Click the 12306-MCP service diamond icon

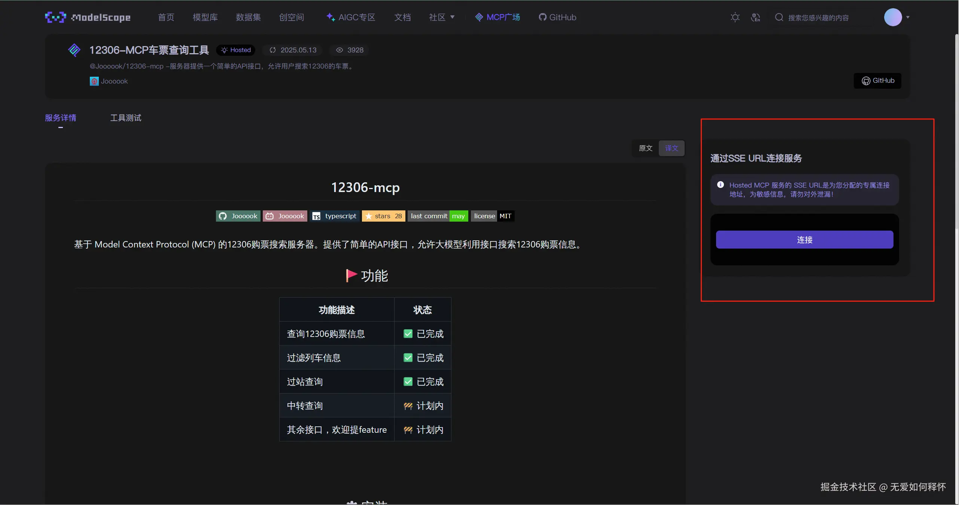pyautogui.click(x=74, y=50)
